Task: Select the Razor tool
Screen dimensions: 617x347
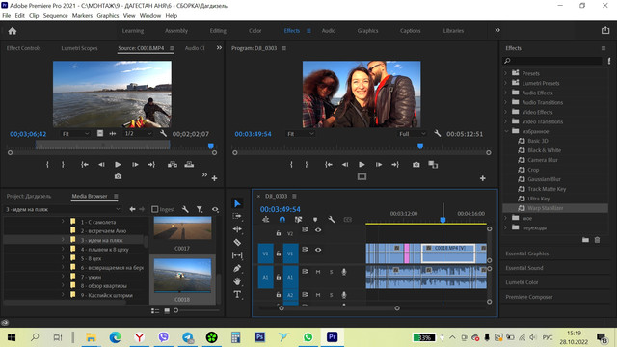Action: tap(237, 242)
